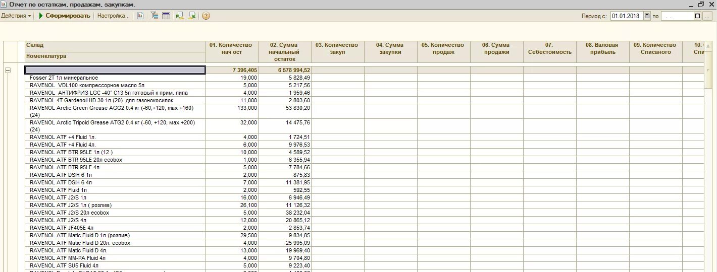The width and height of the screenshot is (717, 272).
Task: Select the RAVENOL ATF +4 Fluid 4л. row
Action: coord(115,145)
